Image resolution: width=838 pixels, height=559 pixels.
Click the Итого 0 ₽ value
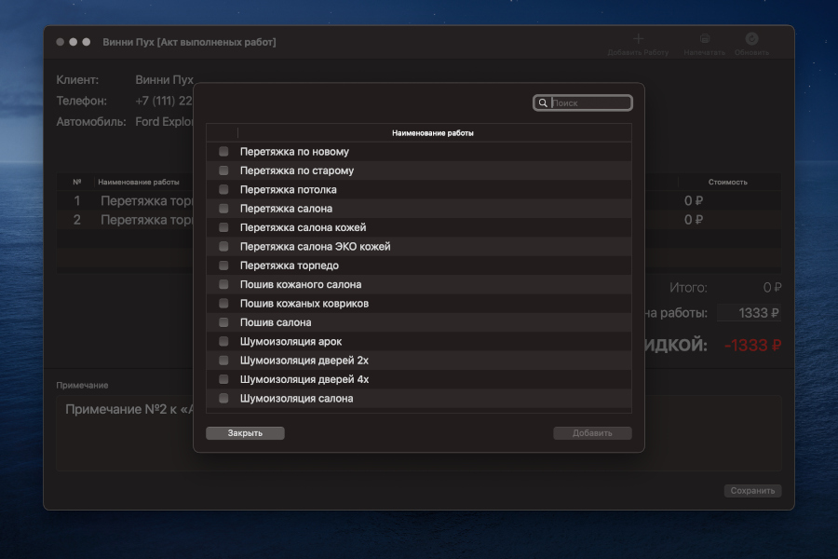click(x=772, y=288)
